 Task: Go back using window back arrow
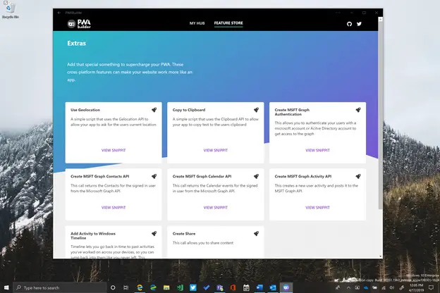click(x=58, y=12)
